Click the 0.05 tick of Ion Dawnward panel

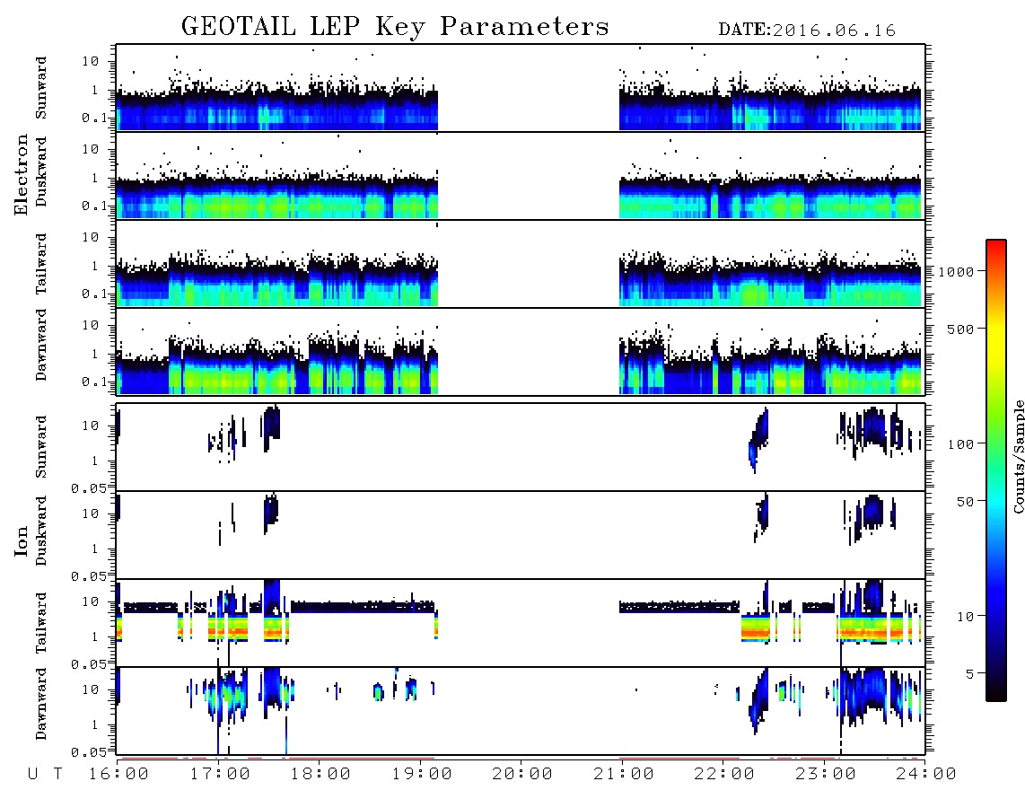point(88,752)
